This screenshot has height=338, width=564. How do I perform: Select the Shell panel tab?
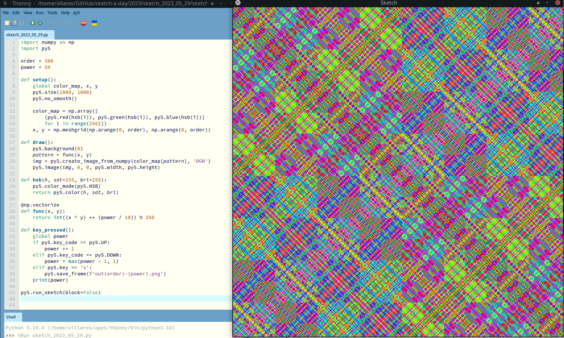pyautogui.click(x=11, y=317)
